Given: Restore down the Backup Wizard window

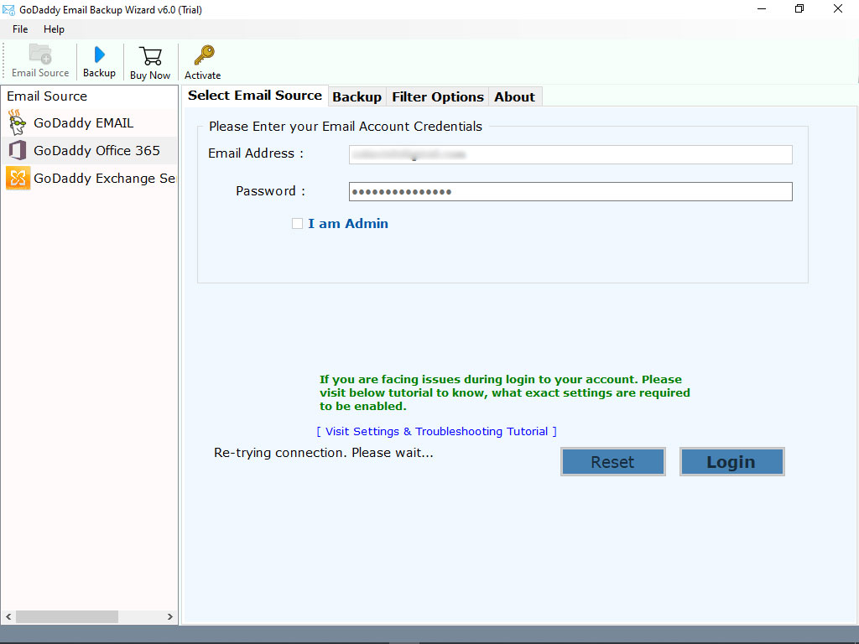Looking at the screenshot, I should [x=799, y=8].
